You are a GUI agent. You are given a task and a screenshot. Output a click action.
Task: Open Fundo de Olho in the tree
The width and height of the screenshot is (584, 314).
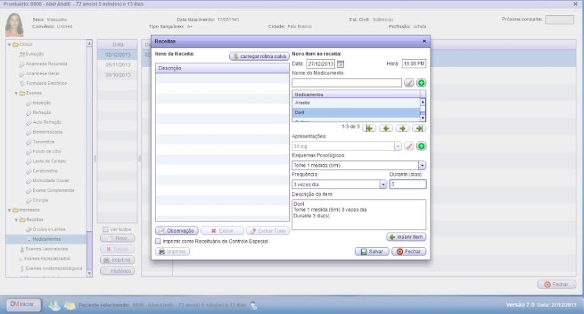[47, 152]
